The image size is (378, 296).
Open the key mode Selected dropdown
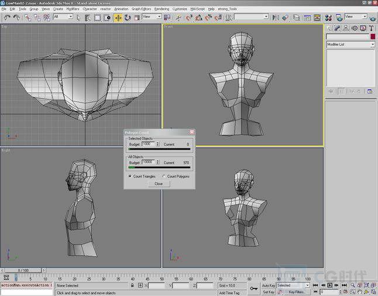(293, 285)
